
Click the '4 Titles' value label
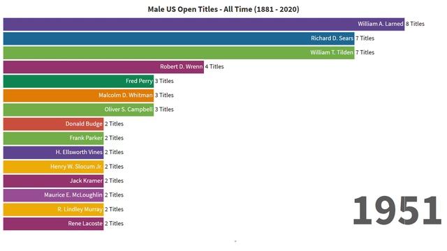(x=214, y=67)
